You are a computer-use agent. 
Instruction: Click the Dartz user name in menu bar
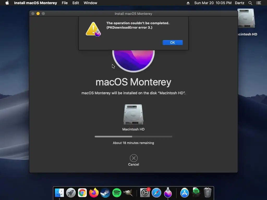pyautogui.click(x=240, y=3)
